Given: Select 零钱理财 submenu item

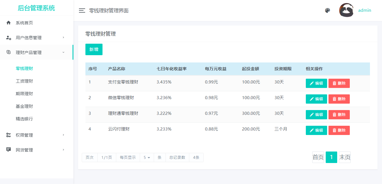Looking at the screenshot, I should tap(24, 68).
